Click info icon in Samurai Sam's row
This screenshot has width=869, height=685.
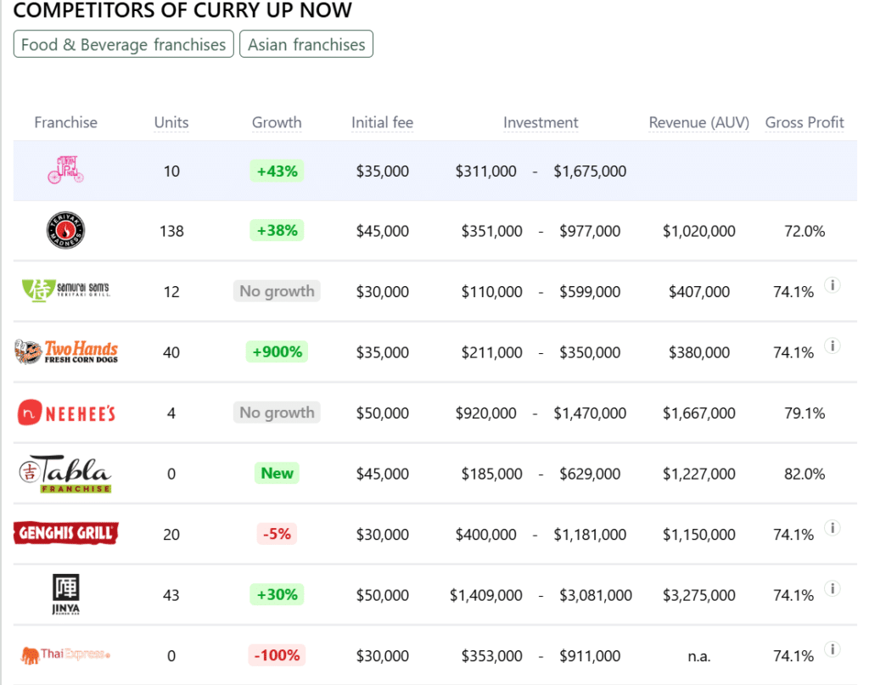click(x=832, y=285)
